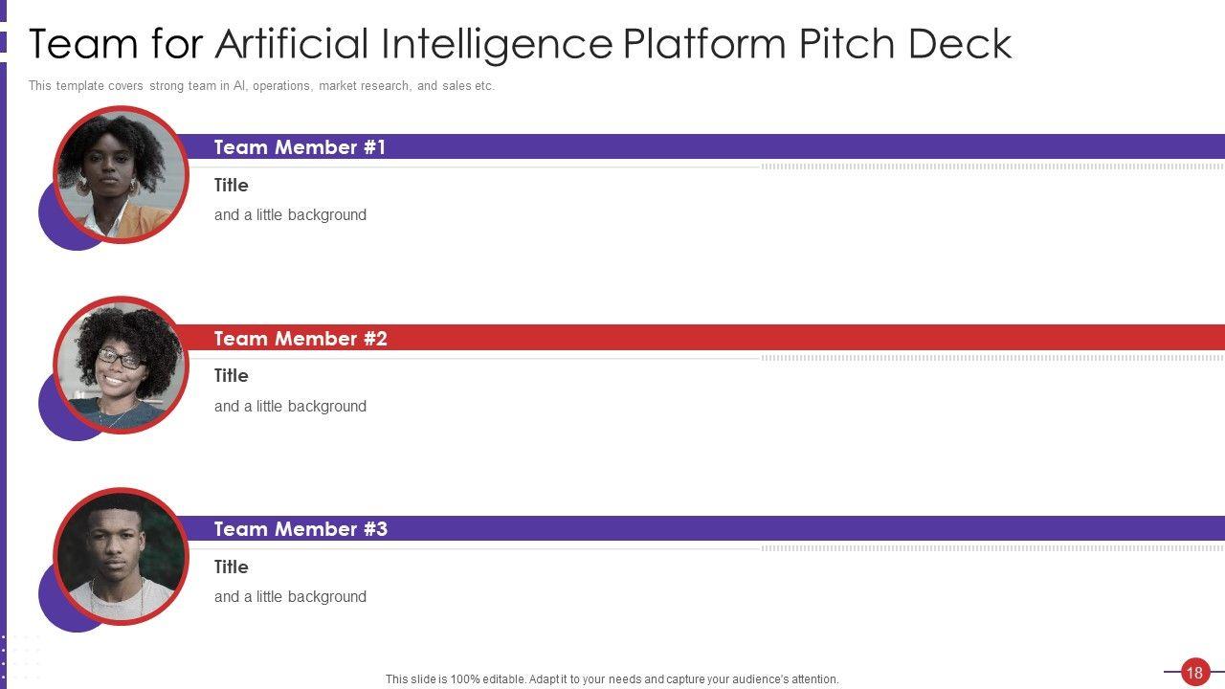
Task: Edit the background text under Team Member #3
Action: (290, 597)
